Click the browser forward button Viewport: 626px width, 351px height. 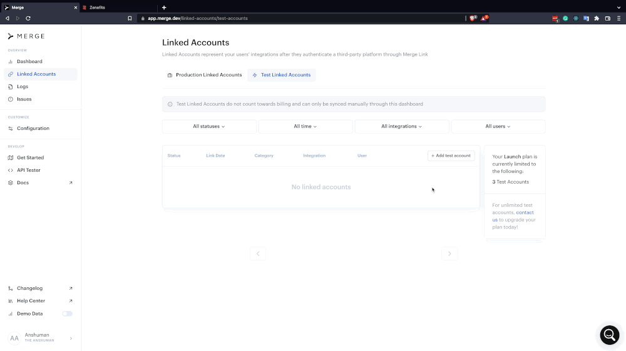pos(18,18)
